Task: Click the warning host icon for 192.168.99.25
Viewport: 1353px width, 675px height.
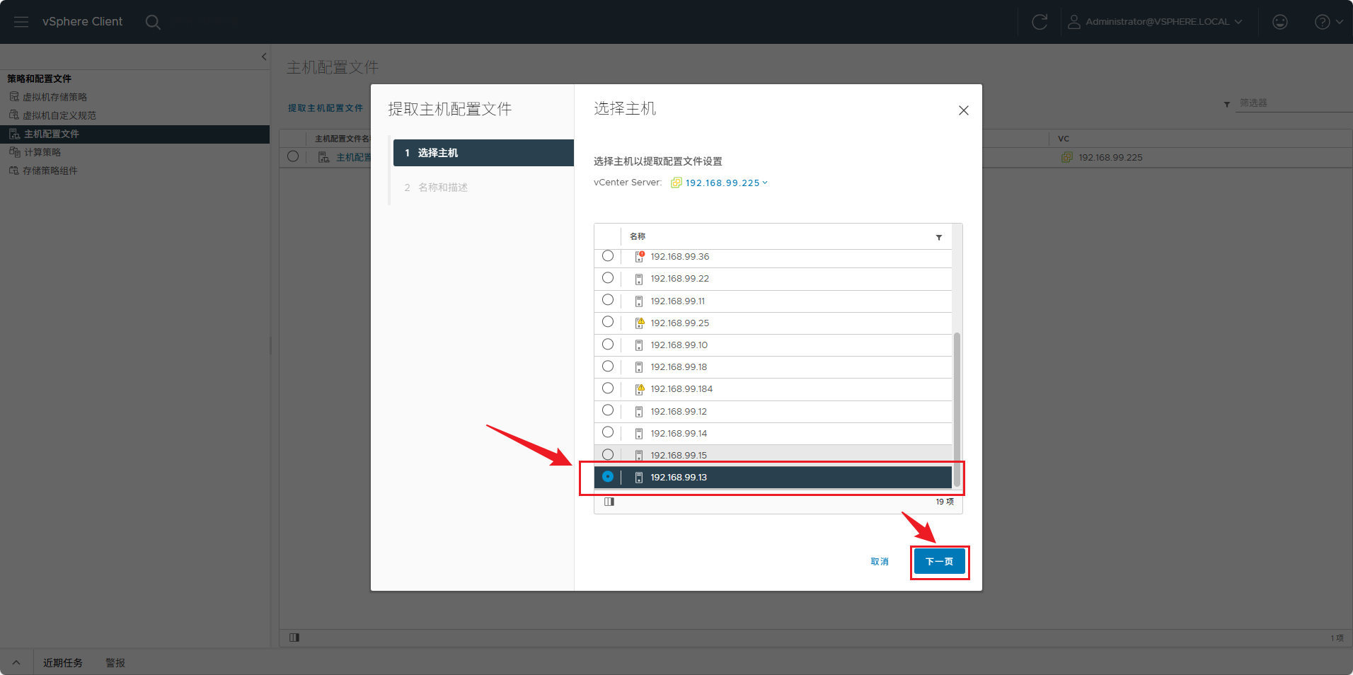Action: [x=639, y=323]
